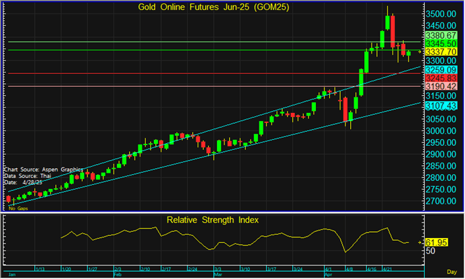Image resolution: width=465 pixels, height=279 pixels.
Task: Click the yellow RSI marker beside 61.95
Action: click(420, 242)
